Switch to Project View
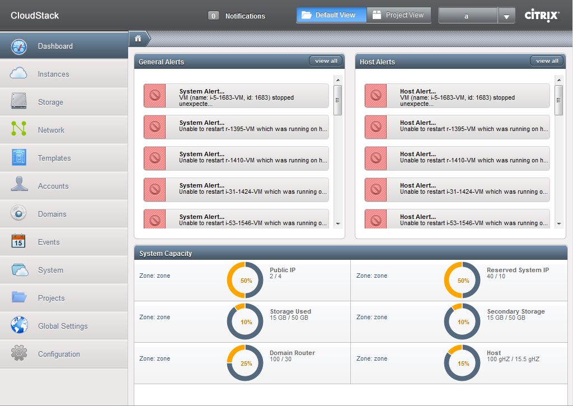Image resolution: width=573 pixels, height=406 pixels. [398, 15]
